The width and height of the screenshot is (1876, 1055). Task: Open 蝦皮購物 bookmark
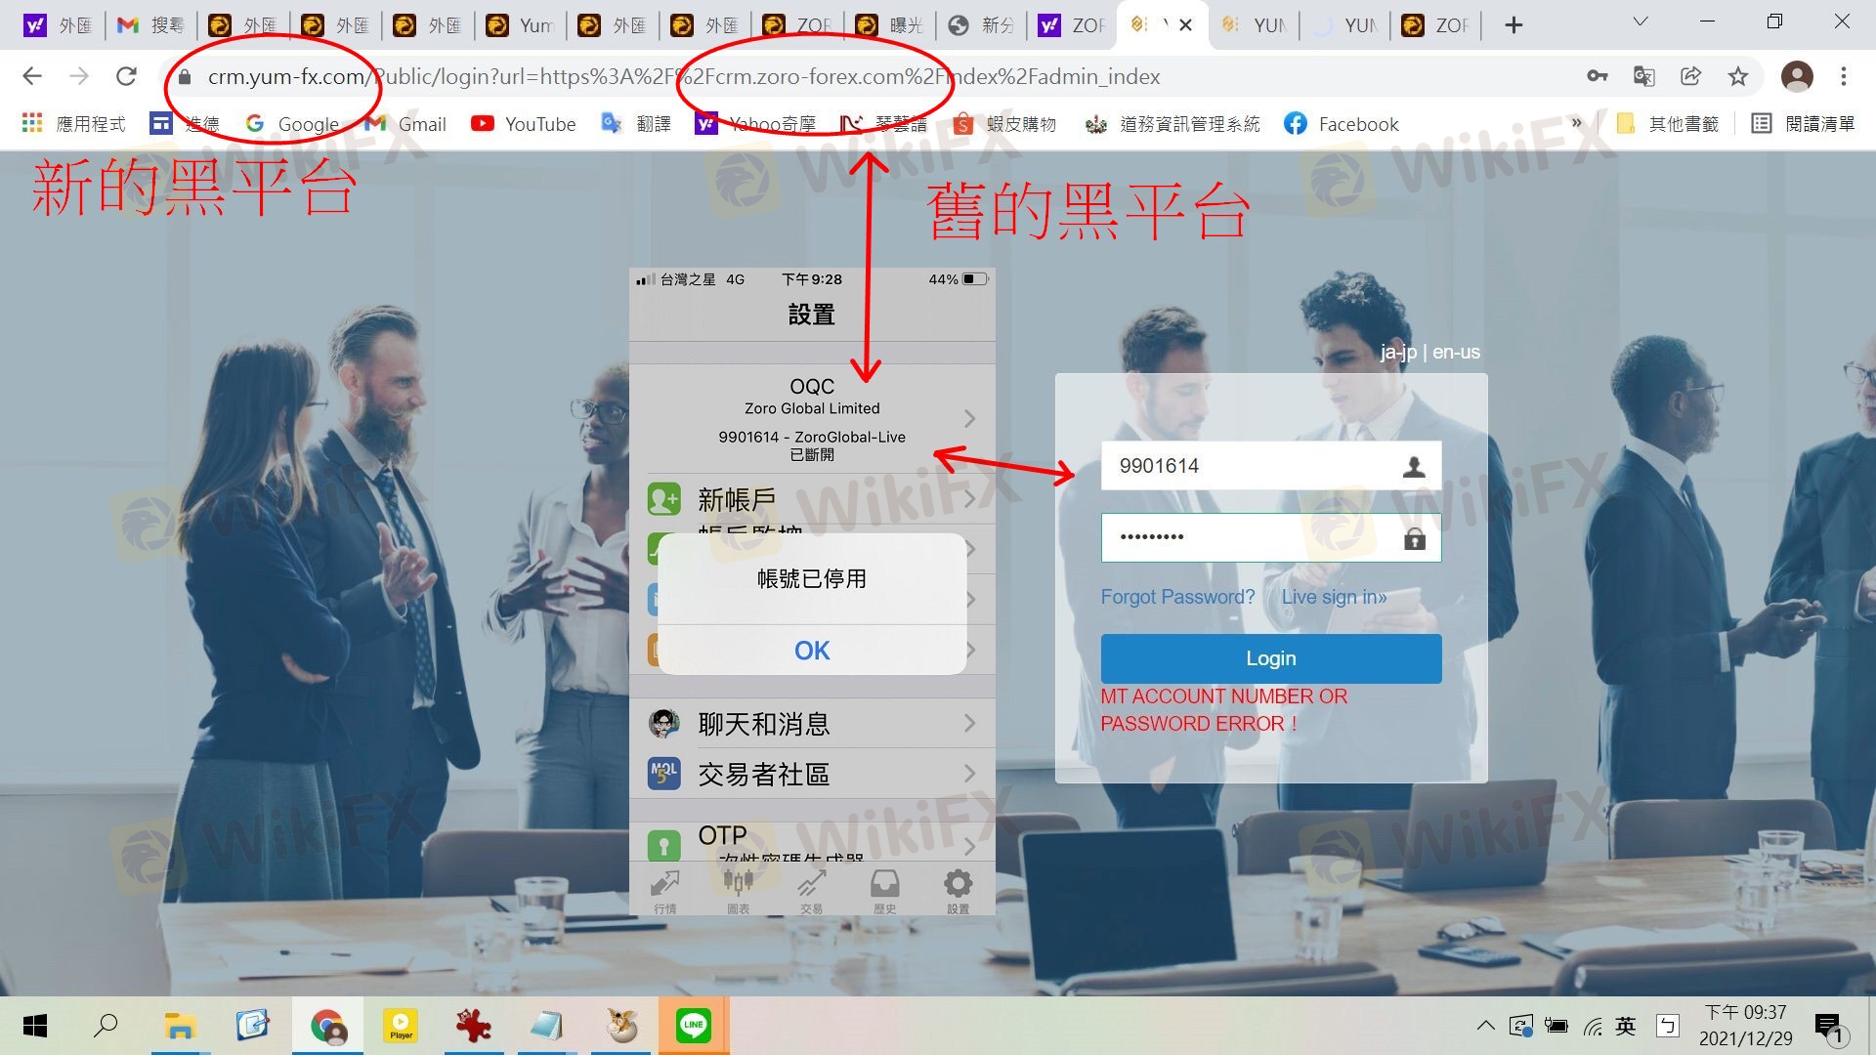pyautogui.click(x=1004, y=124)
